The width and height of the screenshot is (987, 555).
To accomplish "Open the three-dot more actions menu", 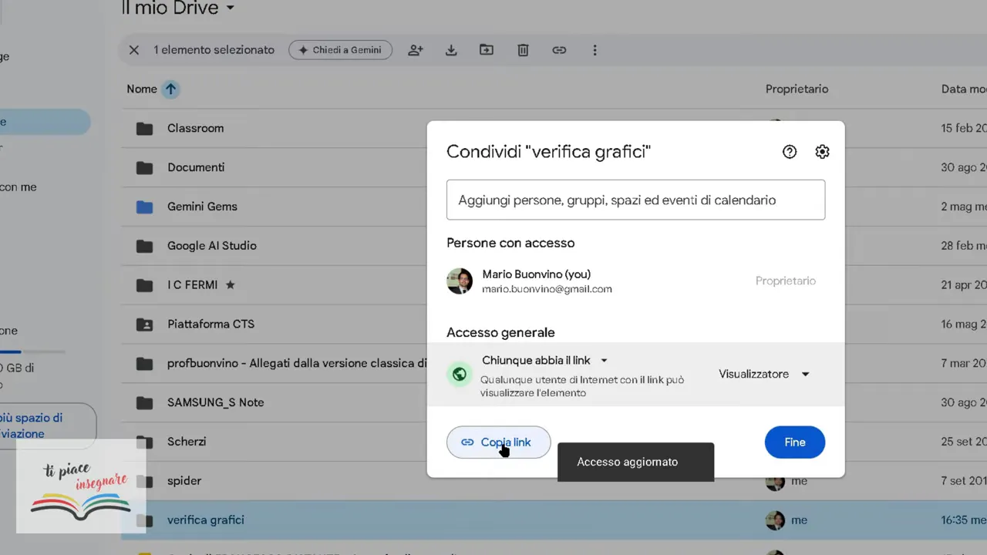I will pyautogui.click(x=595, y=50).
